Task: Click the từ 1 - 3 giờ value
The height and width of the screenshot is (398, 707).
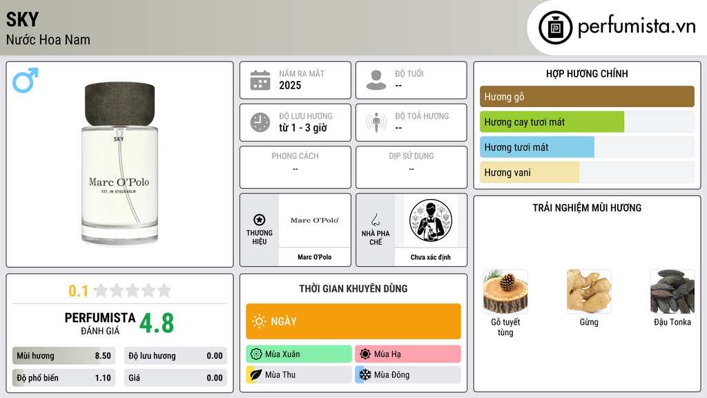Action: click(303, 128)
